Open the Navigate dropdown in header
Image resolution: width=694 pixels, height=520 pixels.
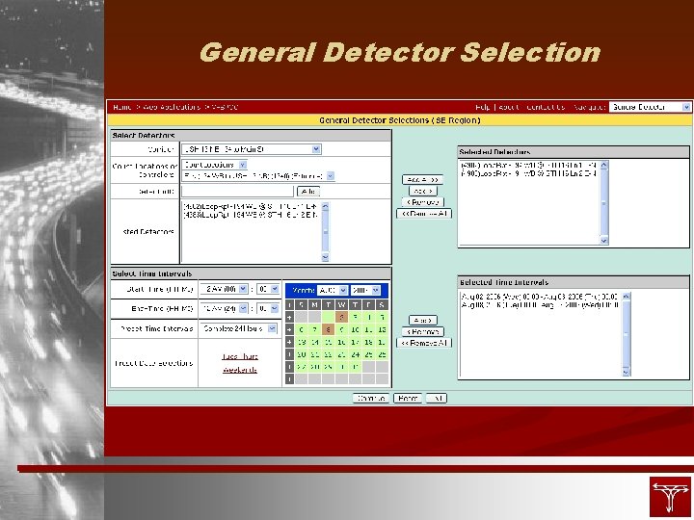point(650,107)
